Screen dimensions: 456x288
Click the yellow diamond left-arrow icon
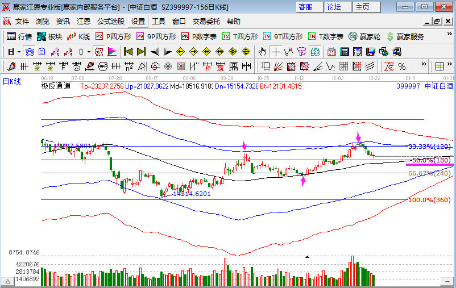point(181,52)
